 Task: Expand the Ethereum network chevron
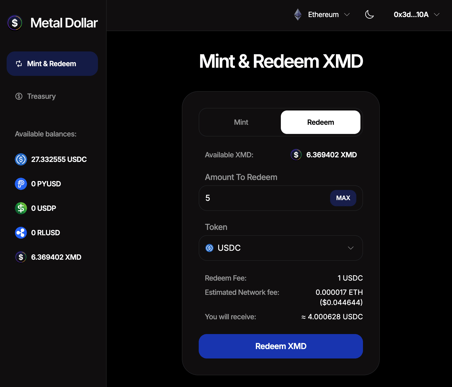point(347,15)
